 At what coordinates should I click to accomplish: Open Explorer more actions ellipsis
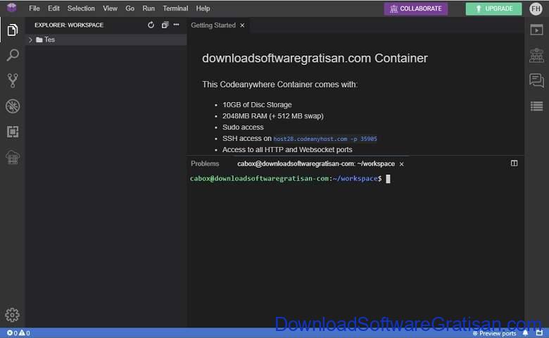pos(177,25)
